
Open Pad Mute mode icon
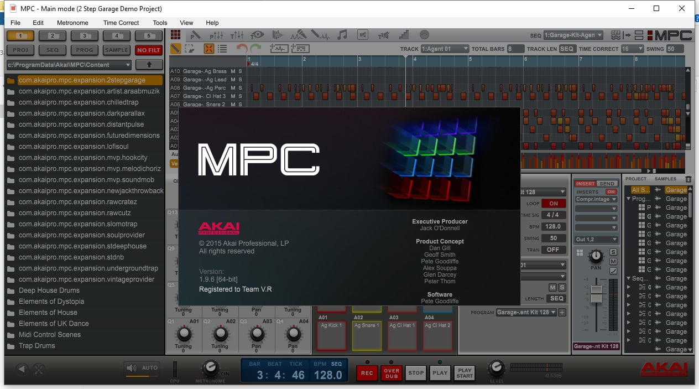[363, 35]
